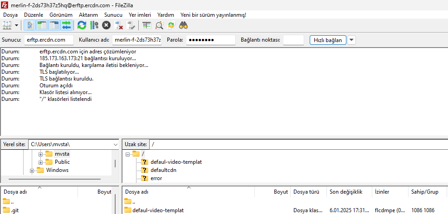The width and height of the screenshot is (448, 214).
Task: Click the Uzak site path field
Action: click(x=298, y=144)
